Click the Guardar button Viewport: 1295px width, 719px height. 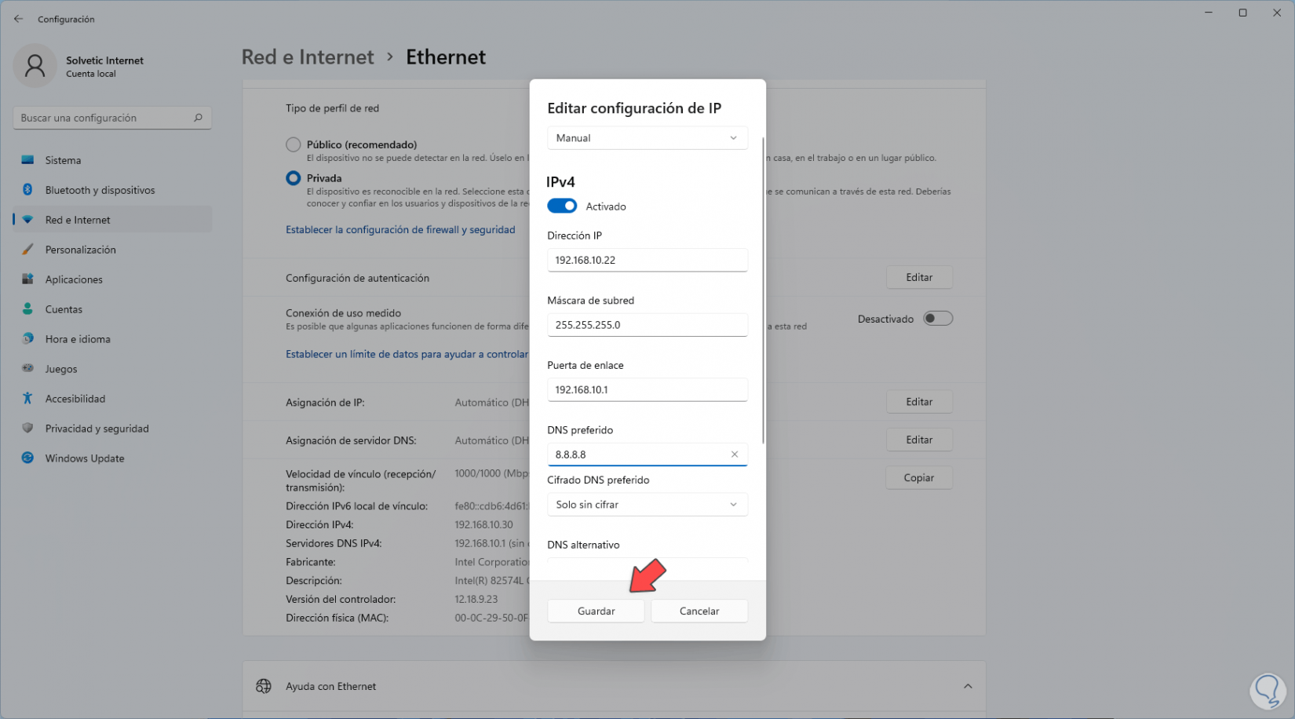(x=596, y=611)
